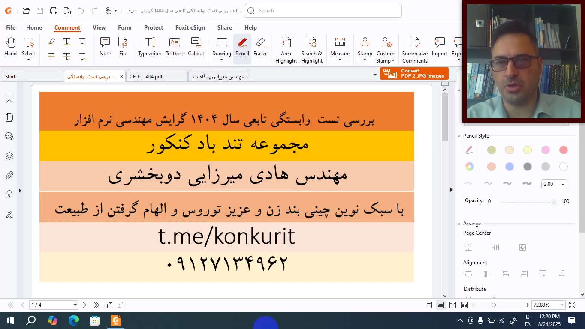Choose Area Highlight tool
585x329 pixels.
pyautogui.click(x=286, y=50)
